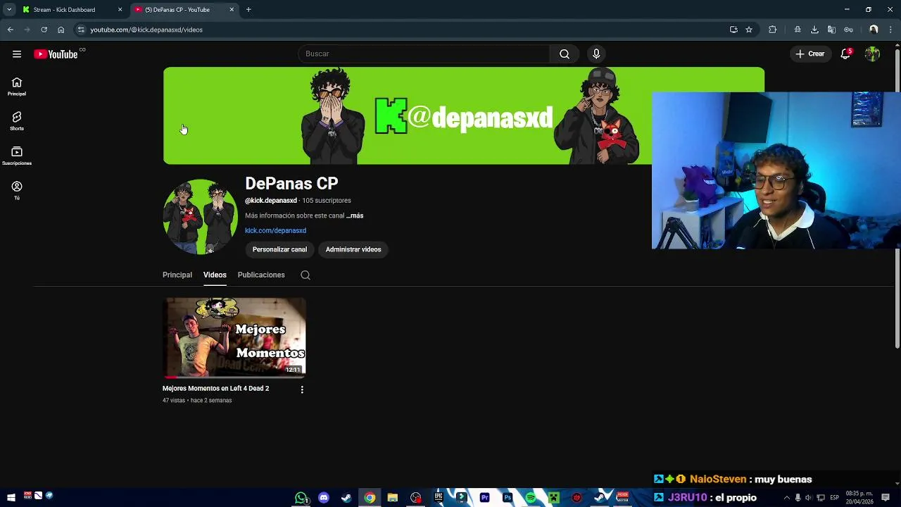The image size is (901, 507).
Task: Show hidden system tray icons
Action: point(786,498)
